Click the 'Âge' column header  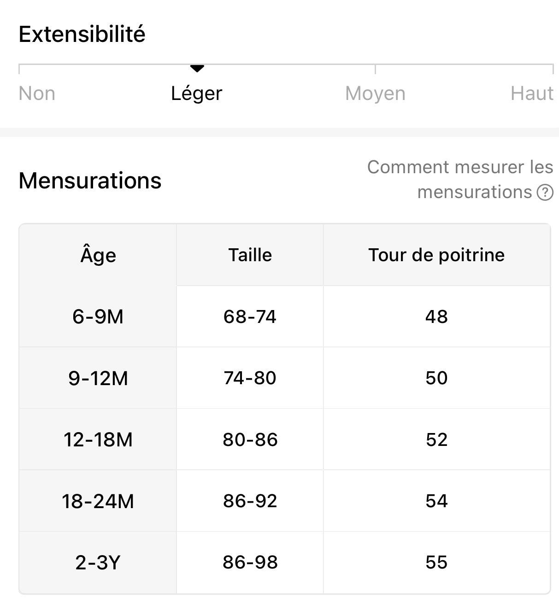click(x=98, y=255)
